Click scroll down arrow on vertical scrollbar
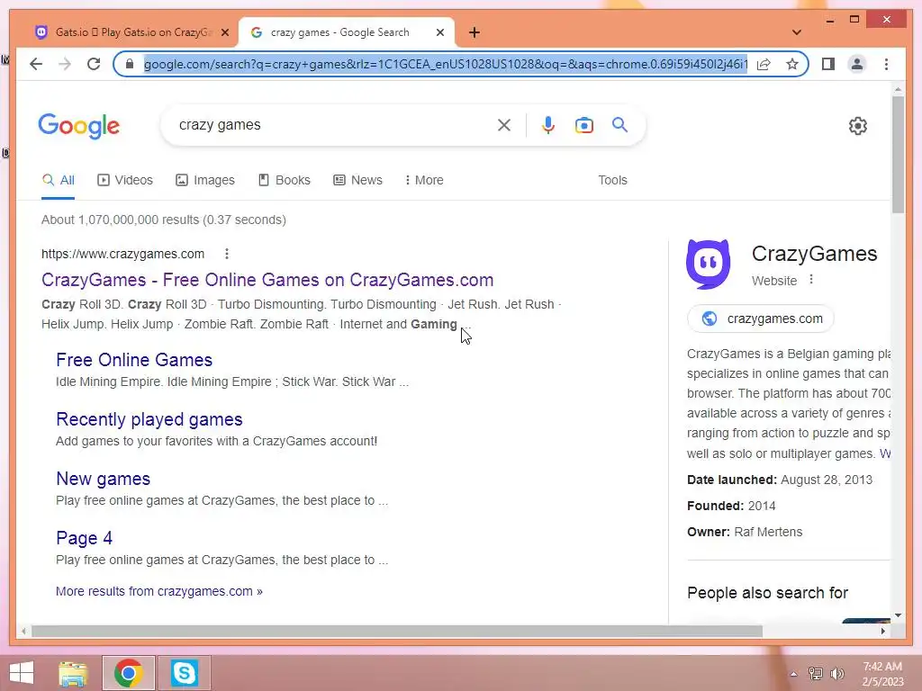922x691 pixels. tap(898, 615)
